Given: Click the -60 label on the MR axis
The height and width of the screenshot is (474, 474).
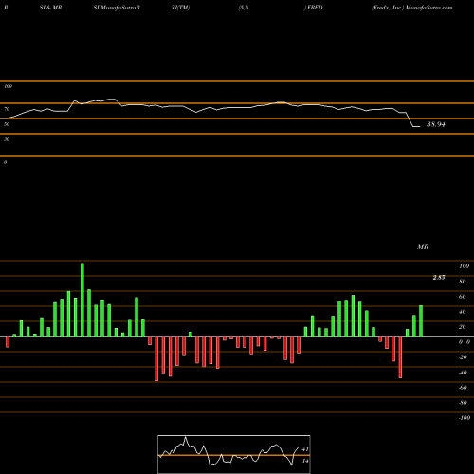Looking at the screenshot, I should coord(463,388).
